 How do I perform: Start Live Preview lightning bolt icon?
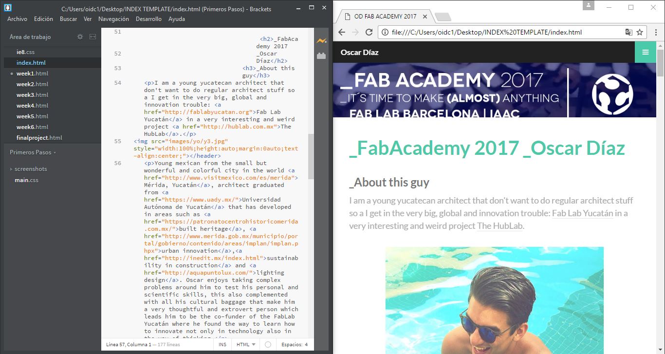[321, 41]
